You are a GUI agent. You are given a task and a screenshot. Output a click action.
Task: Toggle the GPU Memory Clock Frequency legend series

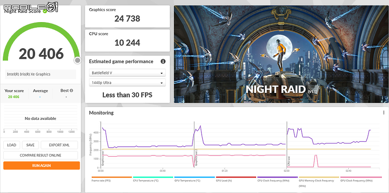click(x=319, y=182)
